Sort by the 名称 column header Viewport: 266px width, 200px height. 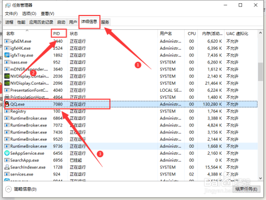(27, 34)
